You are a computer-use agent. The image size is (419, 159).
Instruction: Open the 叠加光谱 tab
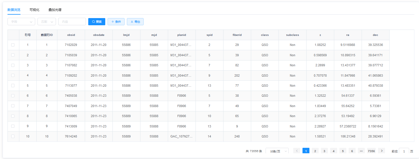click(55, 10)
